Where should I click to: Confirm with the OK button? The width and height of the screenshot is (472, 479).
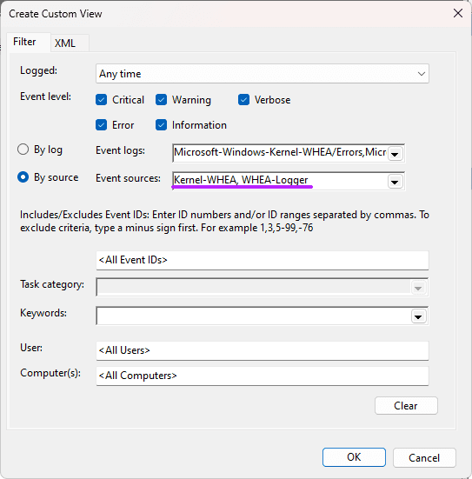354,457
